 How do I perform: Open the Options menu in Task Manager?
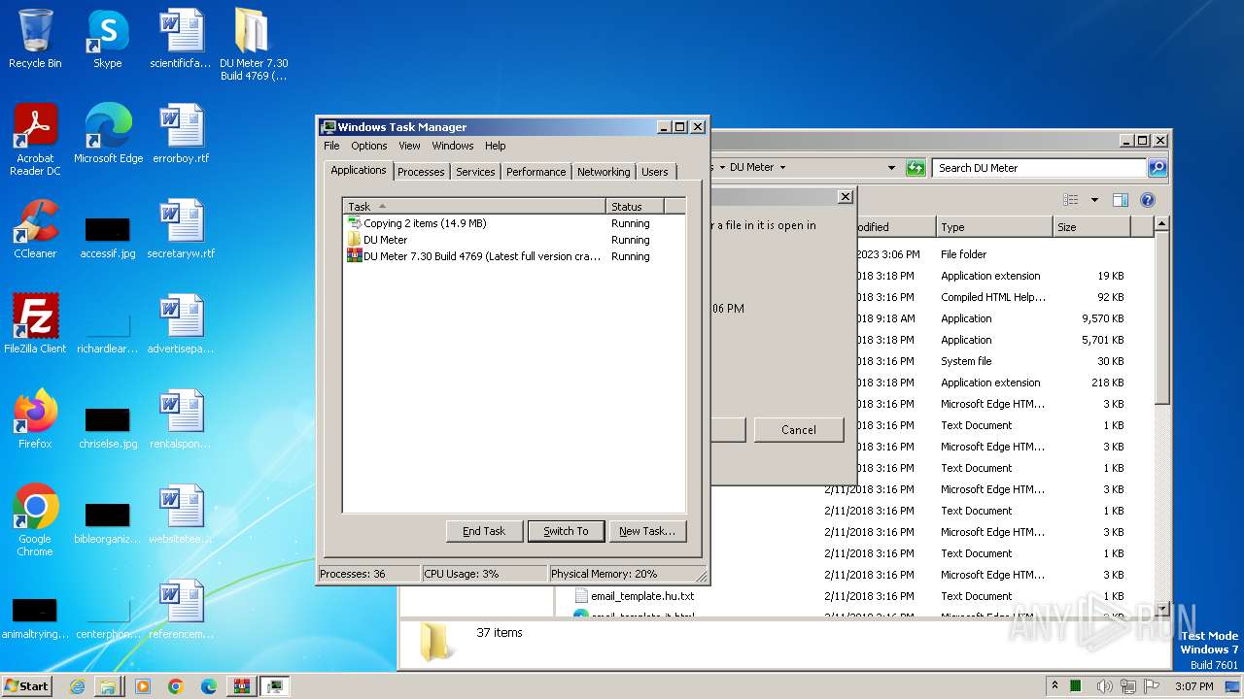click(369, 146)
